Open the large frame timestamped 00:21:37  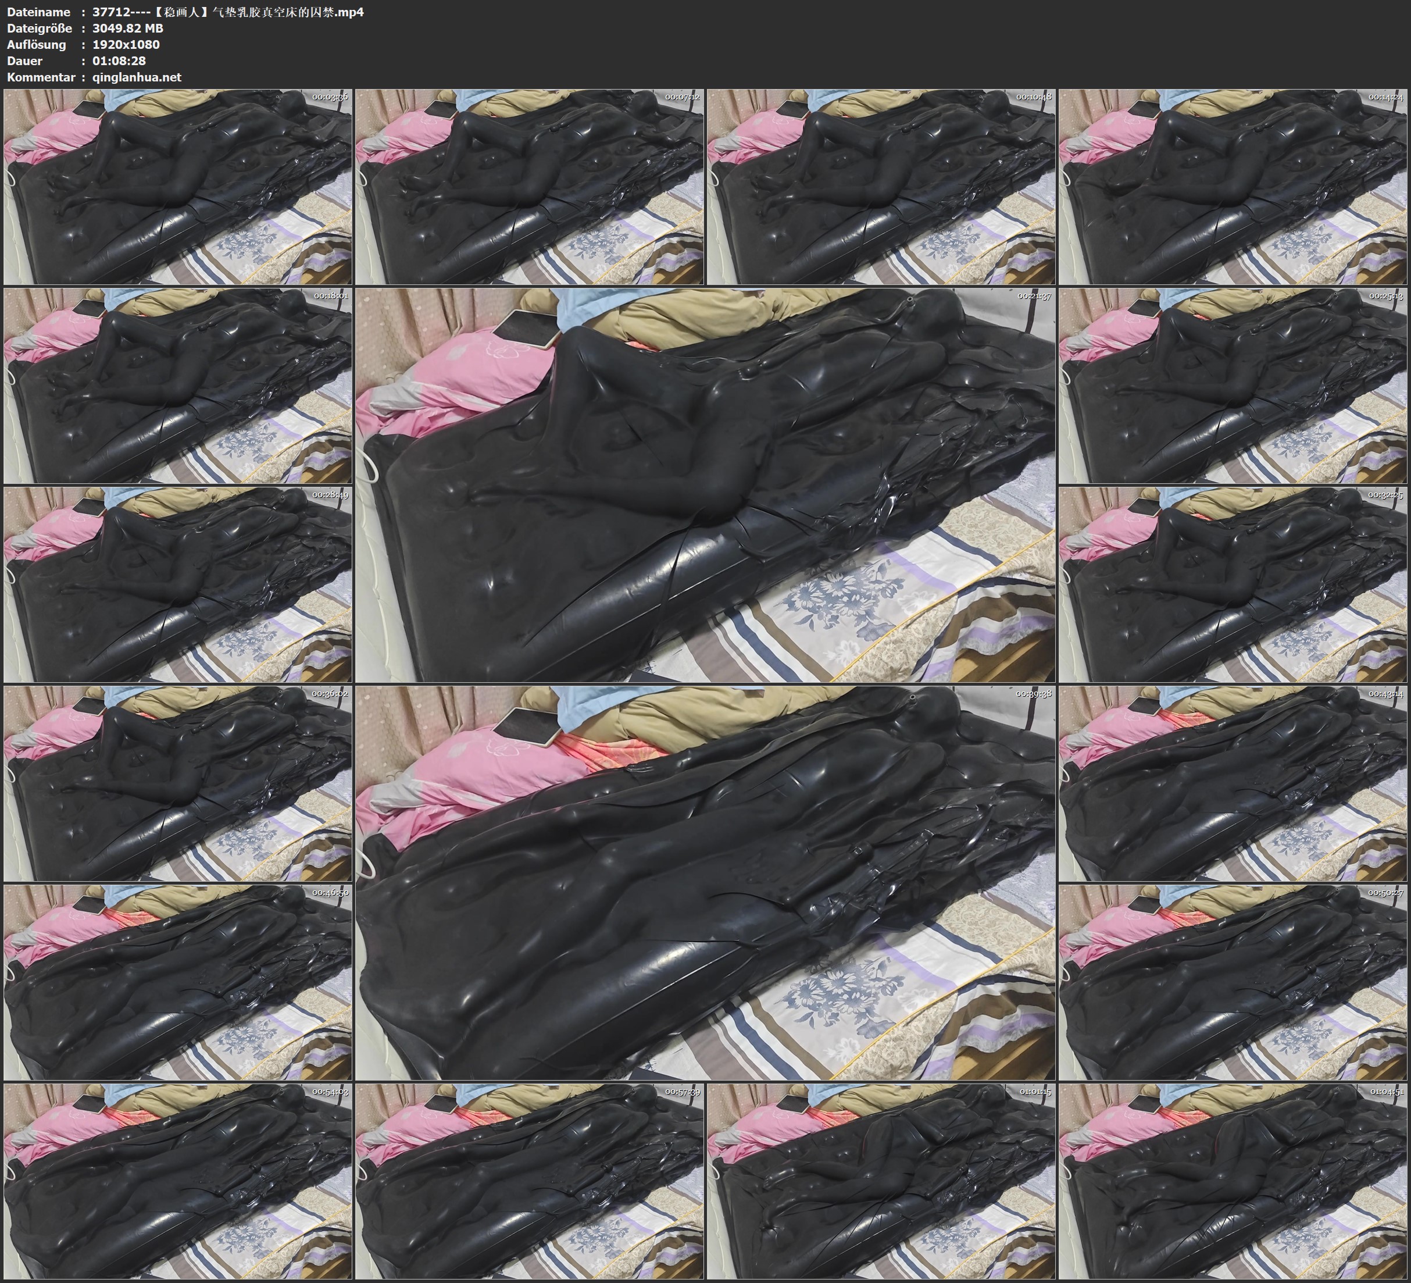[706, 484]
